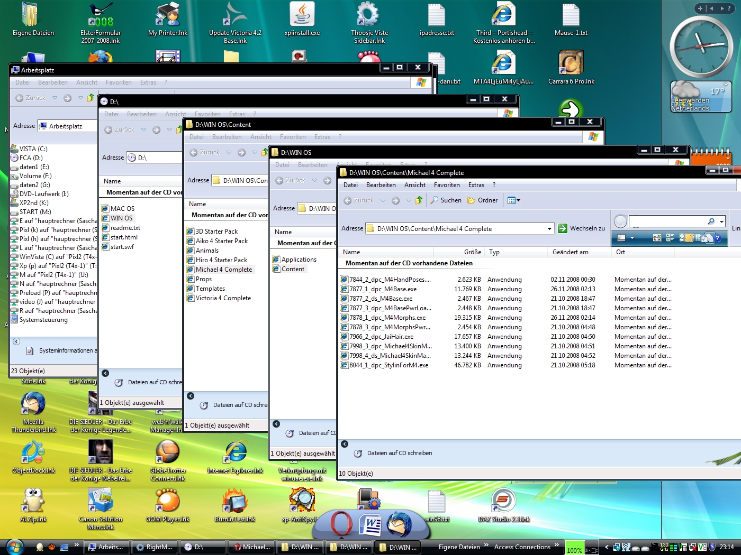Click the Up folder icon in Michael 4 Complete window
Screen dimensions: 741x555
click(x=419, y=200)
